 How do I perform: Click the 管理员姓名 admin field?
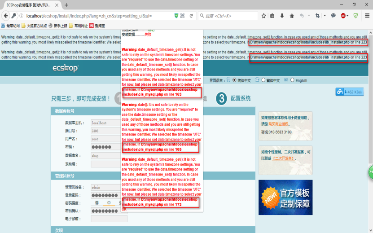click(106, 187)
